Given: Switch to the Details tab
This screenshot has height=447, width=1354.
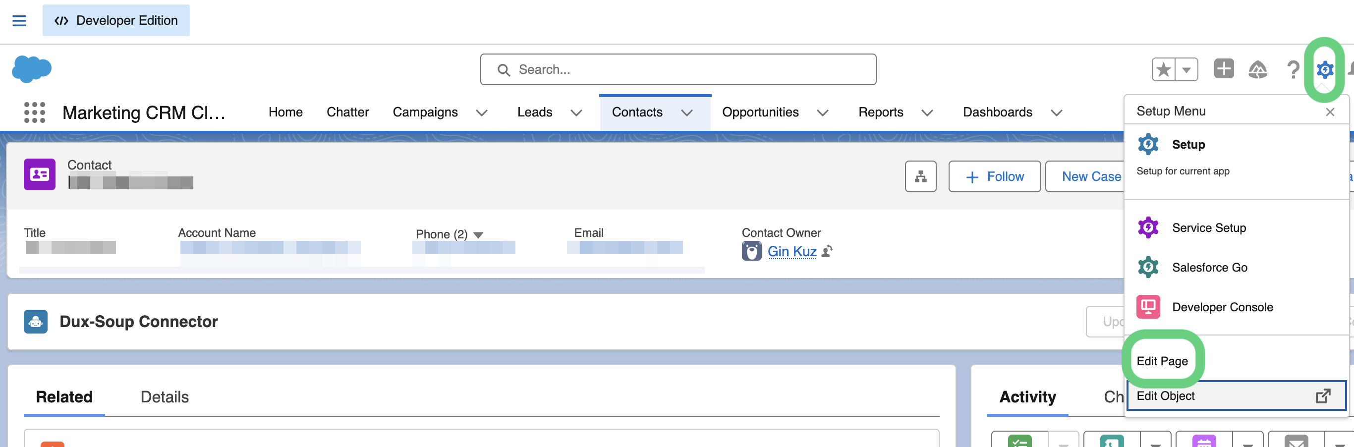Looking at the screenshot, I should point(165,397).
